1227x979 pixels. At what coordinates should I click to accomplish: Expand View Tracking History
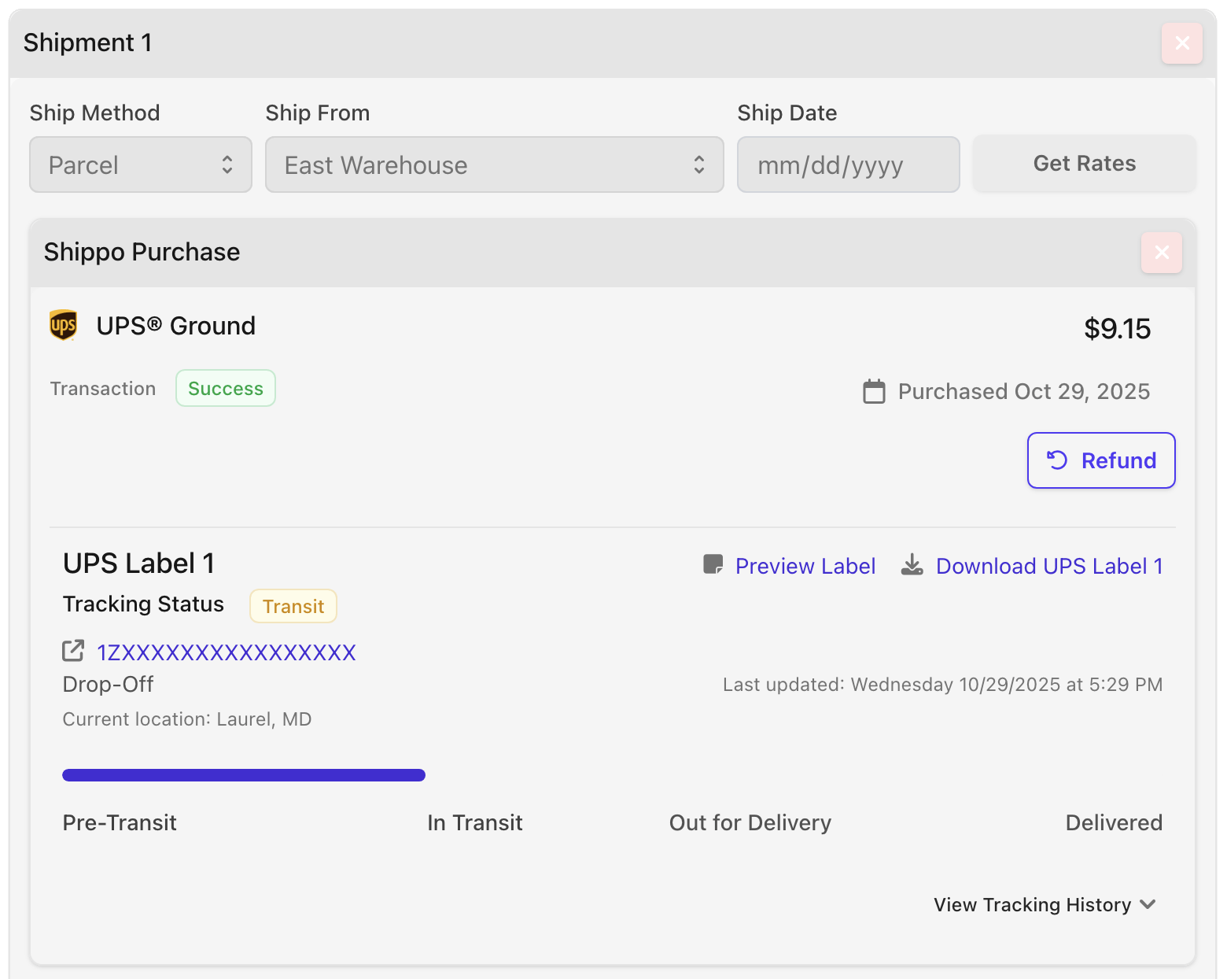tap(1032, 905)
